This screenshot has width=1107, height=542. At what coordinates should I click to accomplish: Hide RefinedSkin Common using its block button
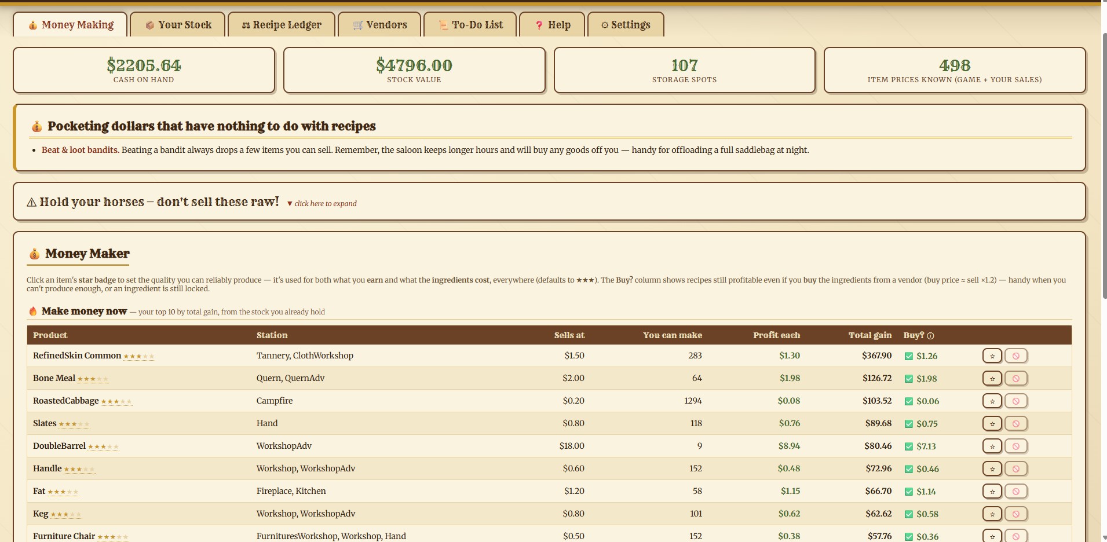pos(1015,356)
